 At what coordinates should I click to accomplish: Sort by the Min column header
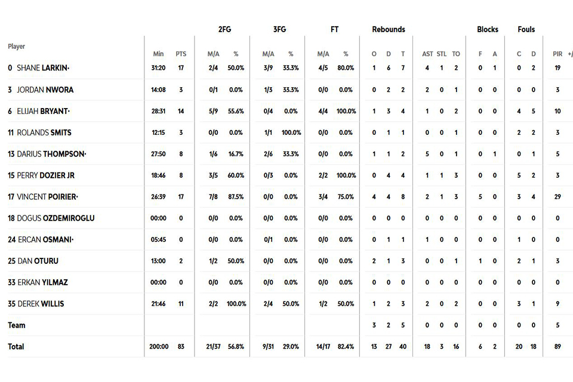click(158, 54)
